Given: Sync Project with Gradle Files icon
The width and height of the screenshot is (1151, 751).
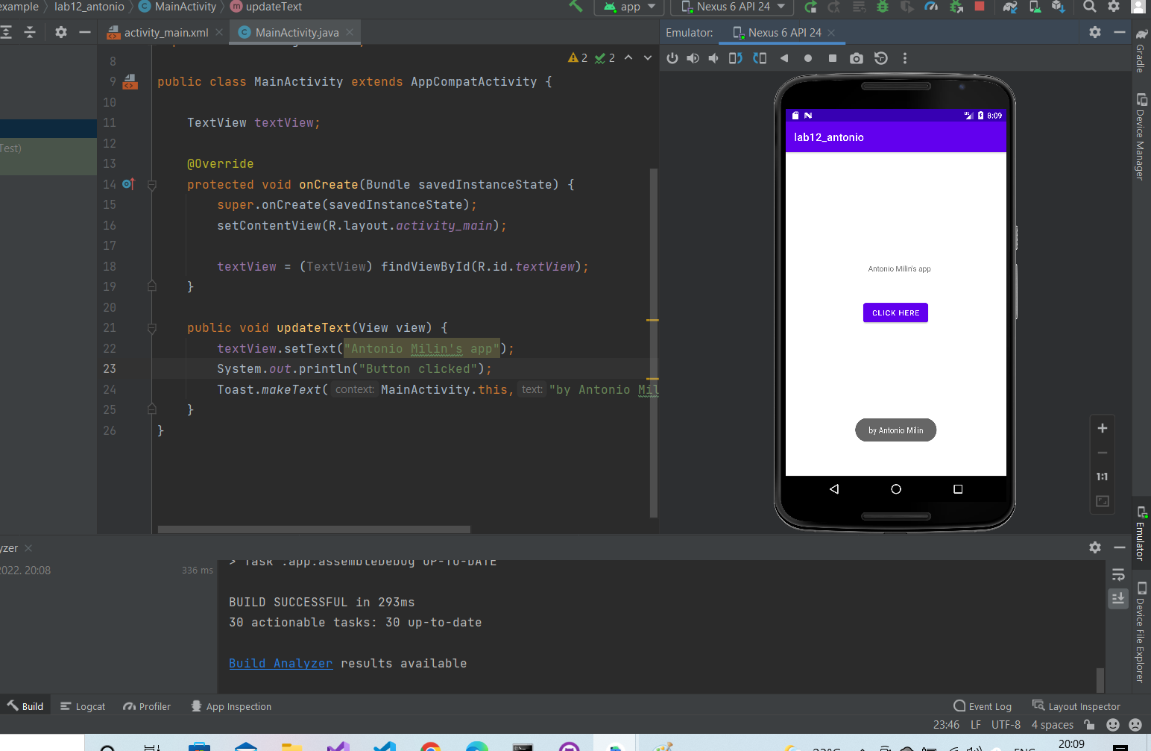Looking at the screenshot, I should (x=1010, y=7).
